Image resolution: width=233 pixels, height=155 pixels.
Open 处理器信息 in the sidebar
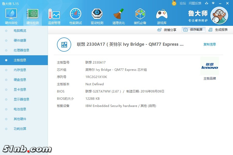(21, 50)
